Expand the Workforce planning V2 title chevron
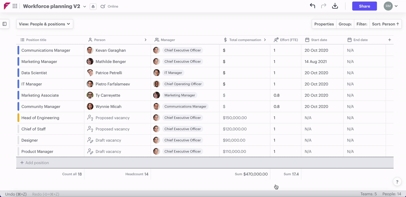406x197 pixels. coord(85,6)
